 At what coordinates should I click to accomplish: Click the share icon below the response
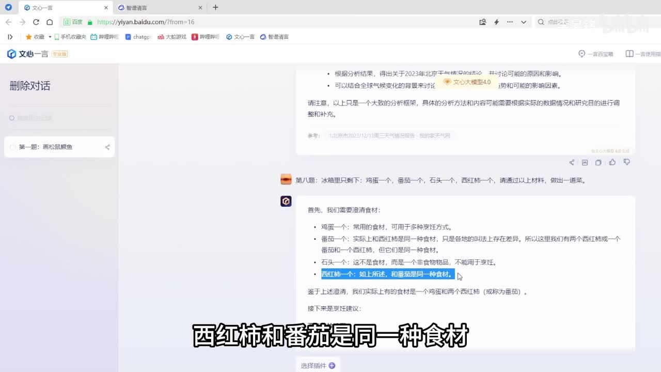tap(572, 162)
